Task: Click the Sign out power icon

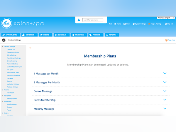Action: (x=166, y=24)
